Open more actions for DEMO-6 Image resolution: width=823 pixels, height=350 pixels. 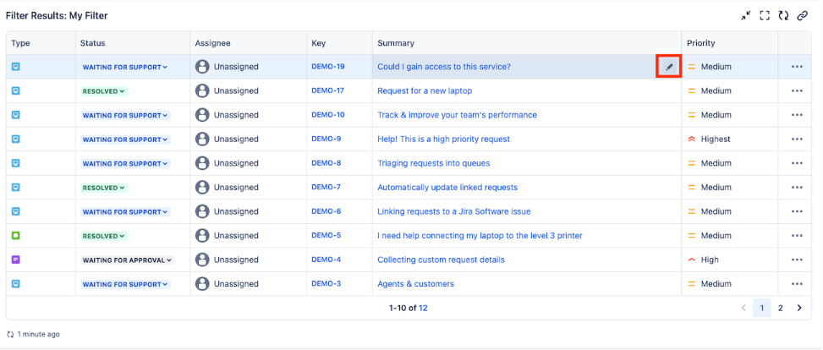point(797,211)
